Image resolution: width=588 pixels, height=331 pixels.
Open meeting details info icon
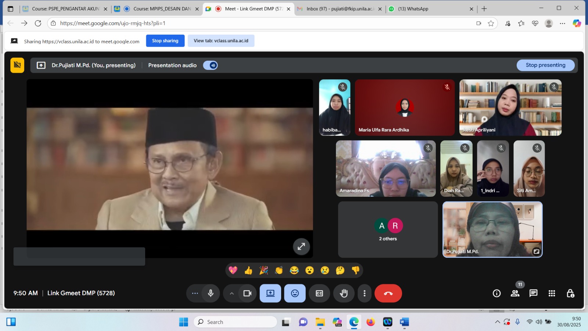coord(496,293)
